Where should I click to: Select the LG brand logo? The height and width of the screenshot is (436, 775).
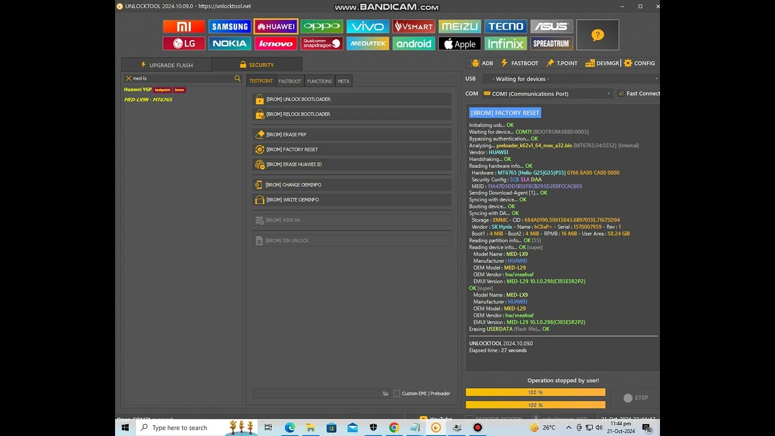[x=184, y=44]
